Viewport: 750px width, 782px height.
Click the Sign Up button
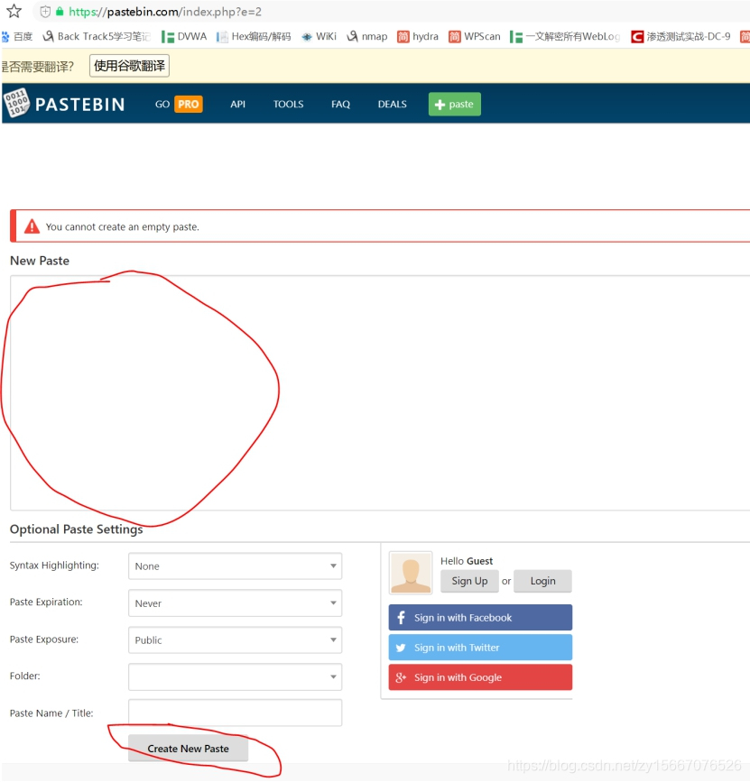469,581
